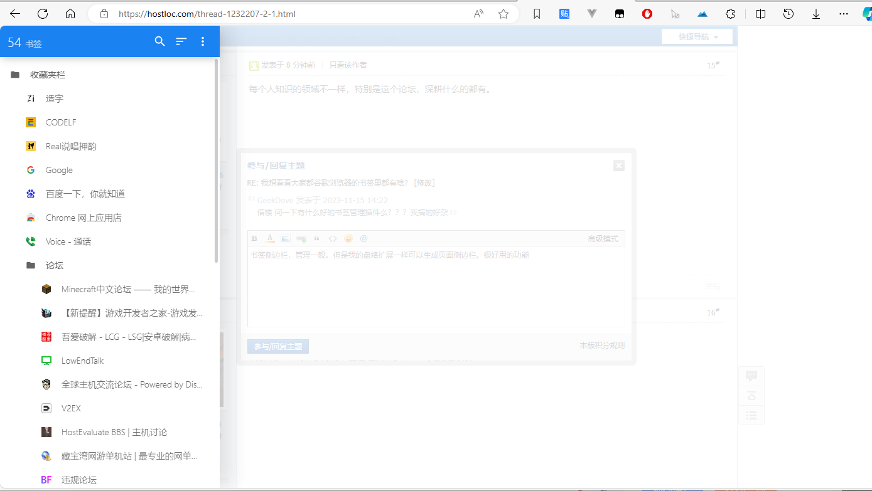
Task: Open the CODELF bookmark
Action: [x=61, y=122]
